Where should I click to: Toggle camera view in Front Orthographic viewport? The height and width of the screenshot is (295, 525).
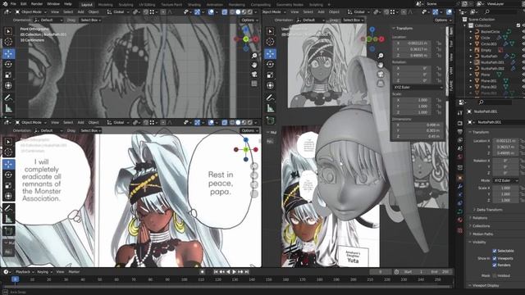point(254,74)
